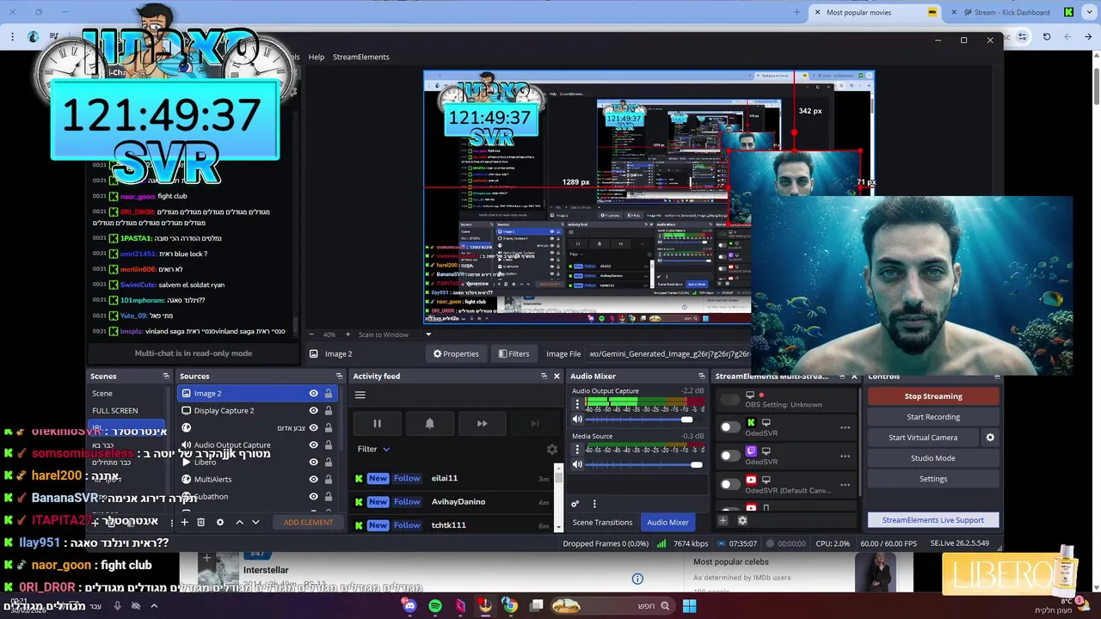Viewport: 1101px width, 619px height.
Task: Open Media Source three-dot options
Action: 577,449
